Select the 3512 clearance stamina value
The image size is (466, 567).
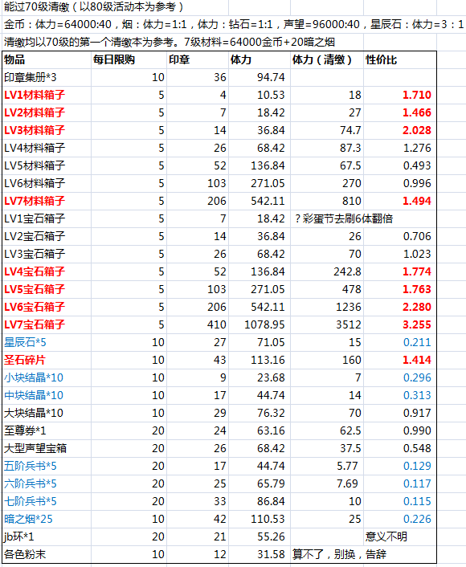349,324
